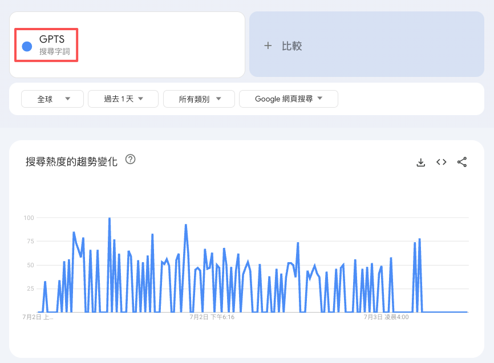Click the 7月3日 凌晨4:00 axis label

[386, 317]
